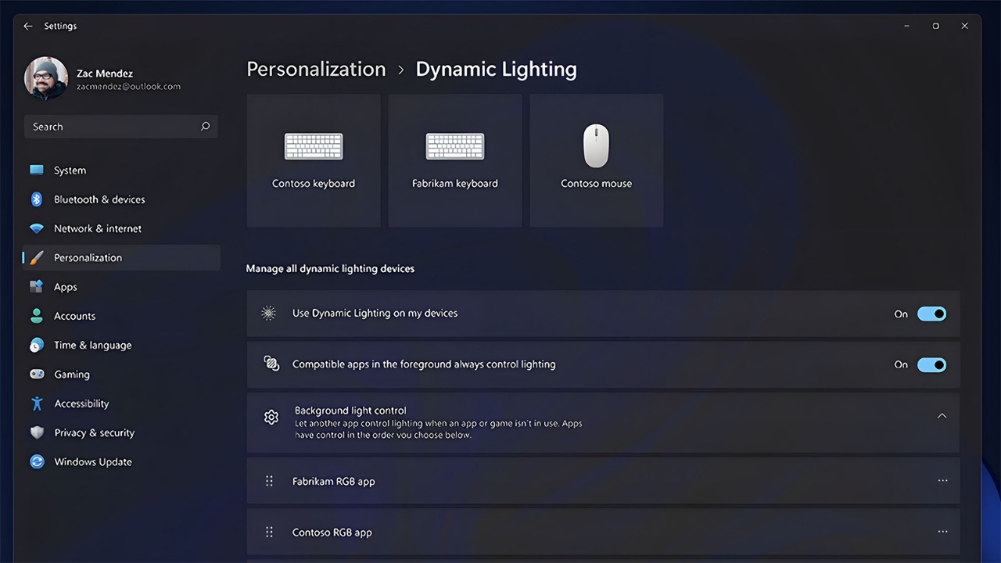Viewport: 1001px width, 563px height.
Task: Select the Fabrikam keyboard device icon
Action: pyautogui.click(x=454, y=146)
